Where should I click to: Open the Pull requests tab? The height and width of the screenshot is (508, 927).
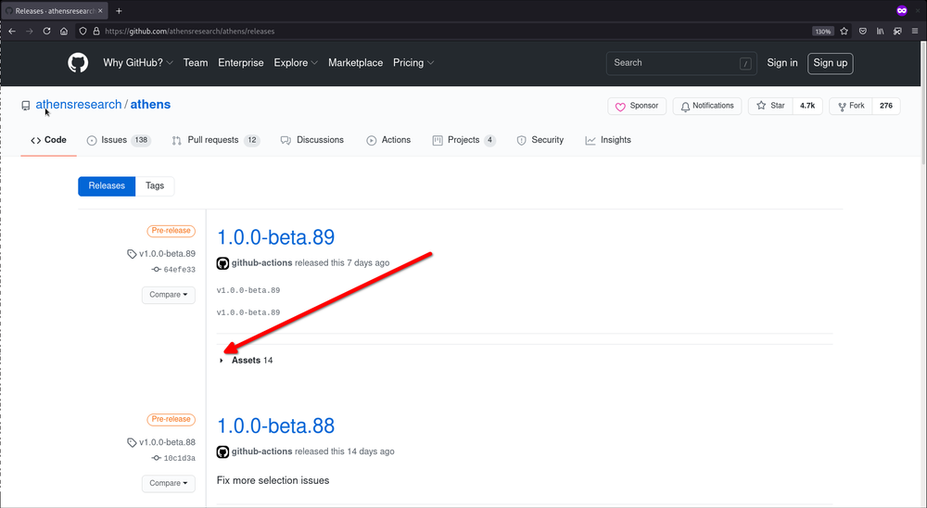point(216,140)
